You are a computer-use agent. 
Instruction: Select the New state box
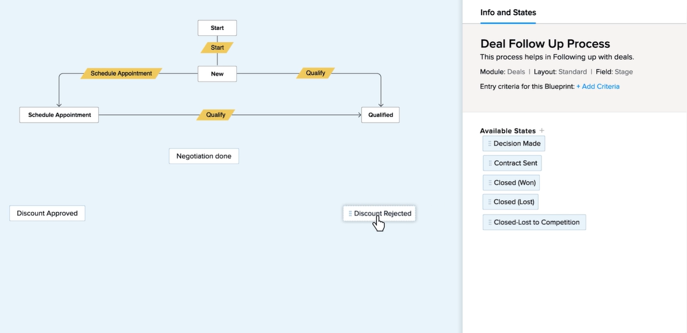pyautogui.click(x=217, y=74)
